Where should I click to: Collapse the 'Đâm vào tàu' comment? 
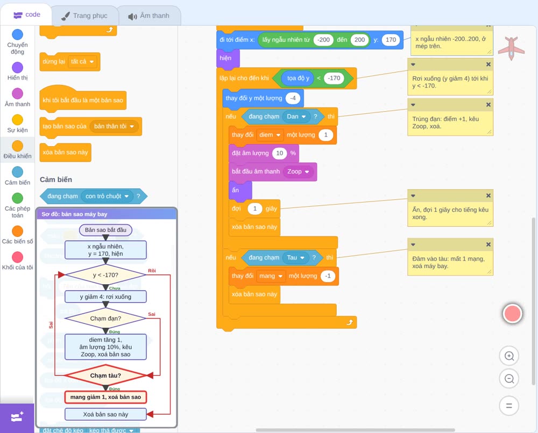[x=413, y=244]
